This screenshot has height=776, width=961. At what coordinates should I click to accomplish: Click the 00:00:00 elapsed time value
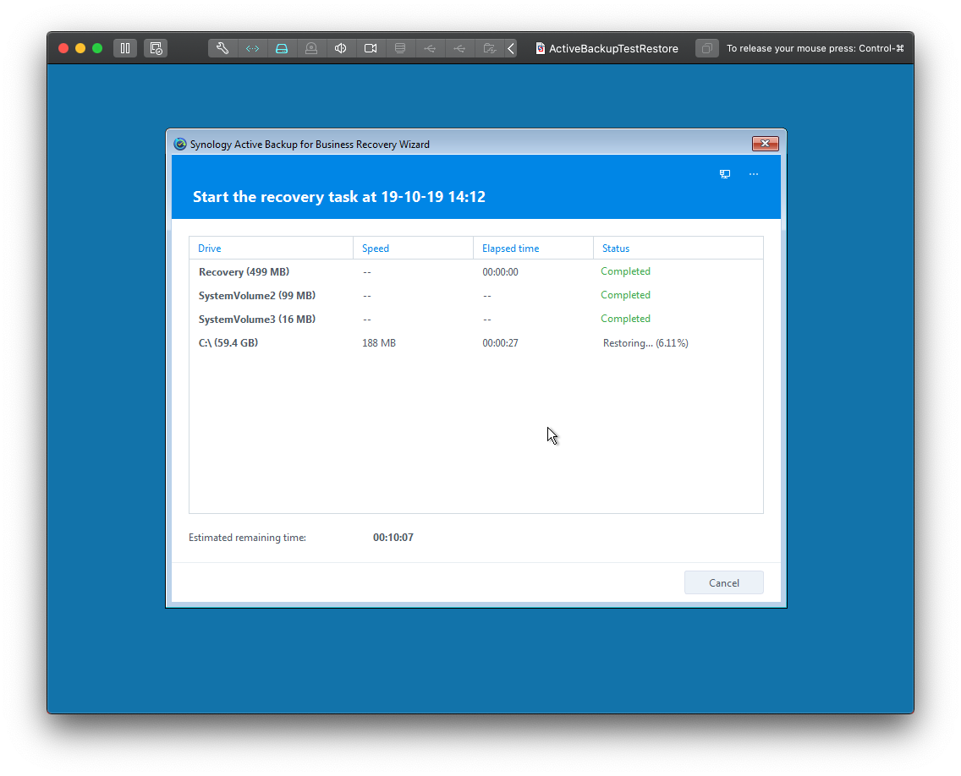[x=500, y=272]
